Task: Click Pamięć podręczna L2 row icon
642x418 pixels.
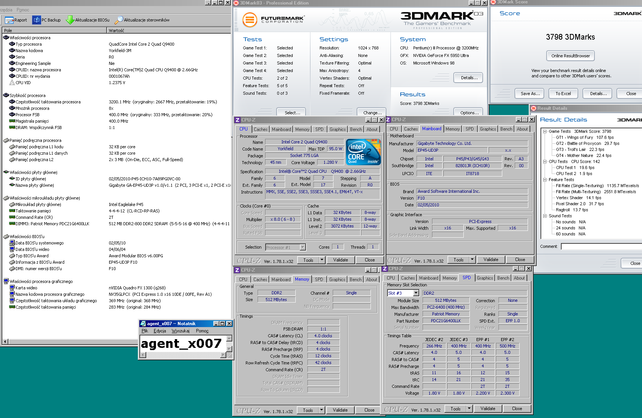Action: (x=12, y=160)
